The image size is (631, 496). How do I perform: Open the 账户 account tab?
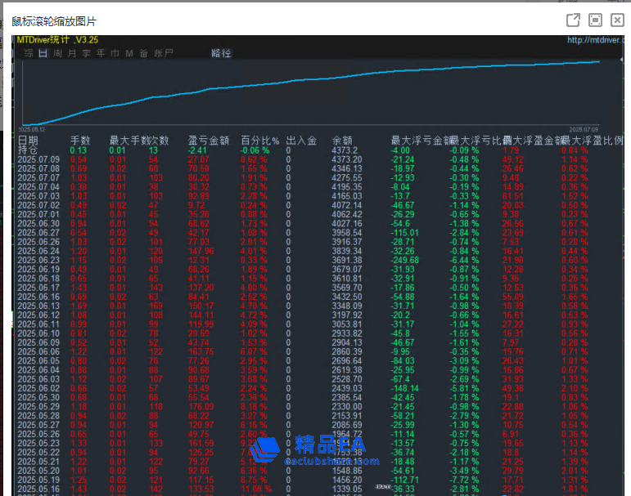pos(164,53)
